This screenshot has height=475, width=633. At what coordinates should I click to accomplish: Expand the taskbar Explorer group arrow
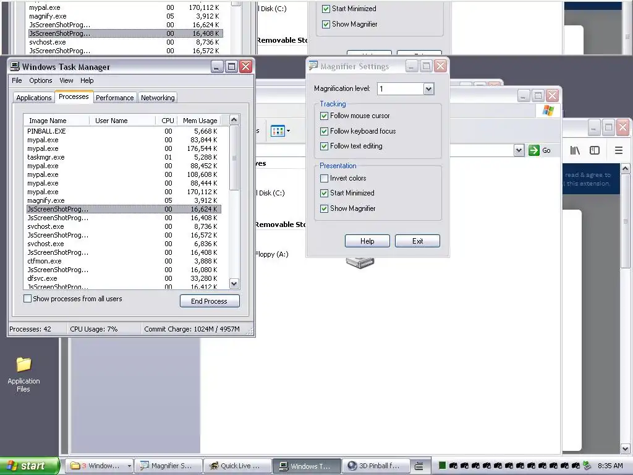(x=129, y=466)
